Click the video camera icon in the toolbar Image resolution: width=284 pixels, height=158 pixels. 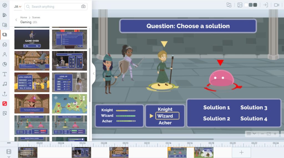click(x=277, y=5)
